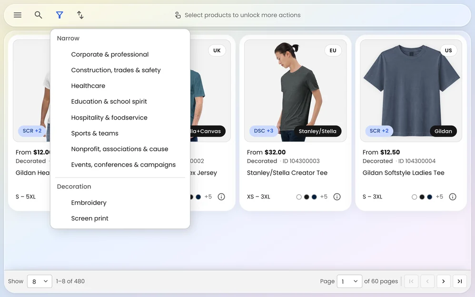Select white swatch on Stanley/Stella Creator Tee
Image resolution: width=475 pixels, height=297 pixels.
(x=299, y=197)
